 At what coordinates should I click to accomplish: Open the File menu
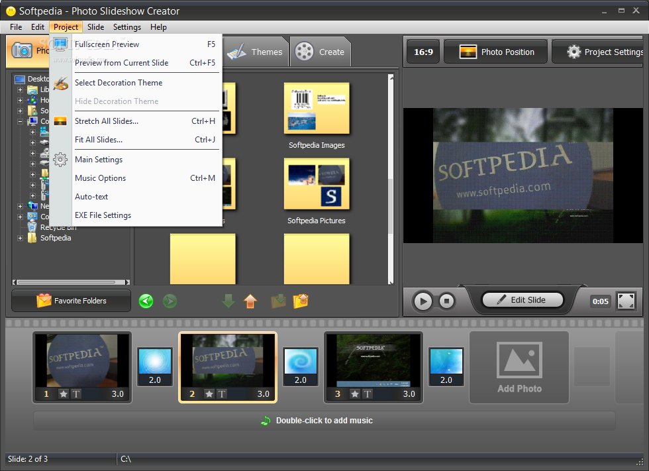point(16,27)
